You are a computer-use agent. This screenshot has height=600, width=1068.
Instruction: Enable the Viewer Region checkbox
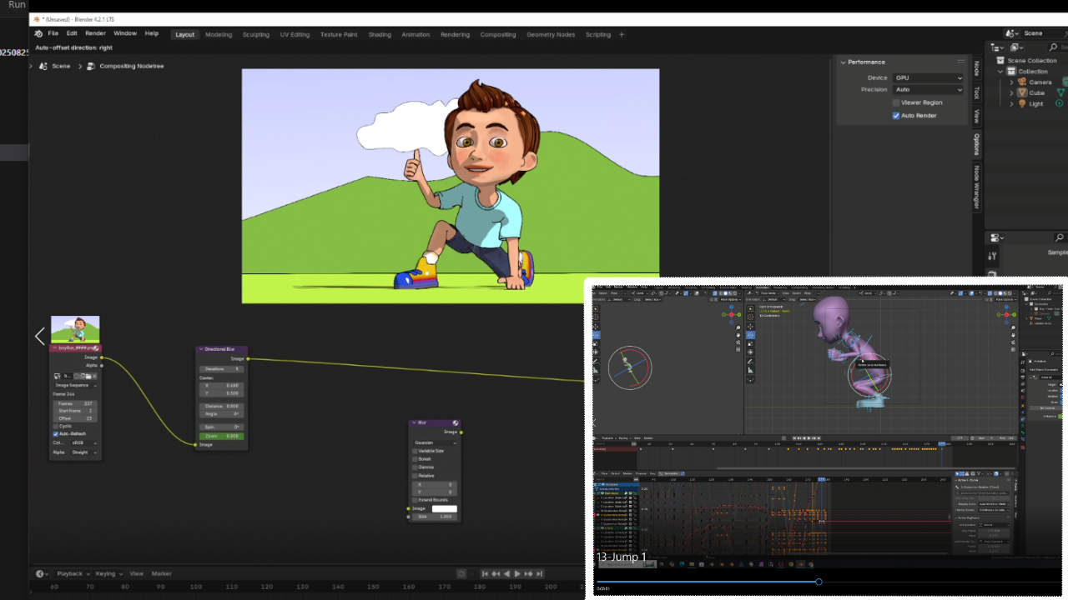896,102
